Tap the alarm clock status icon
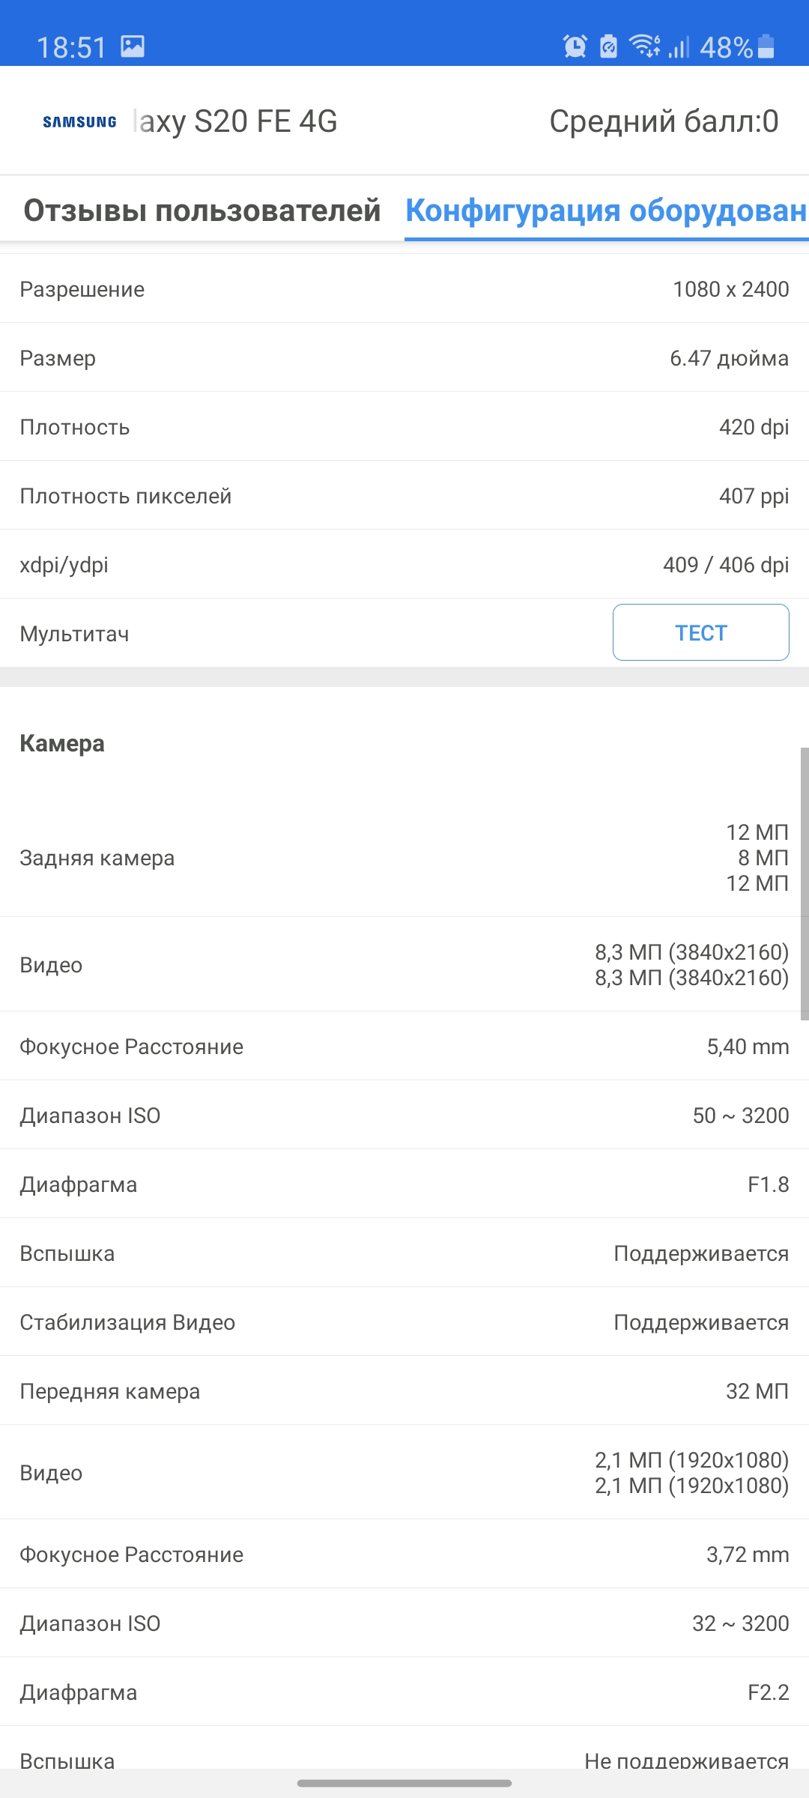 (x=575, y=46)
